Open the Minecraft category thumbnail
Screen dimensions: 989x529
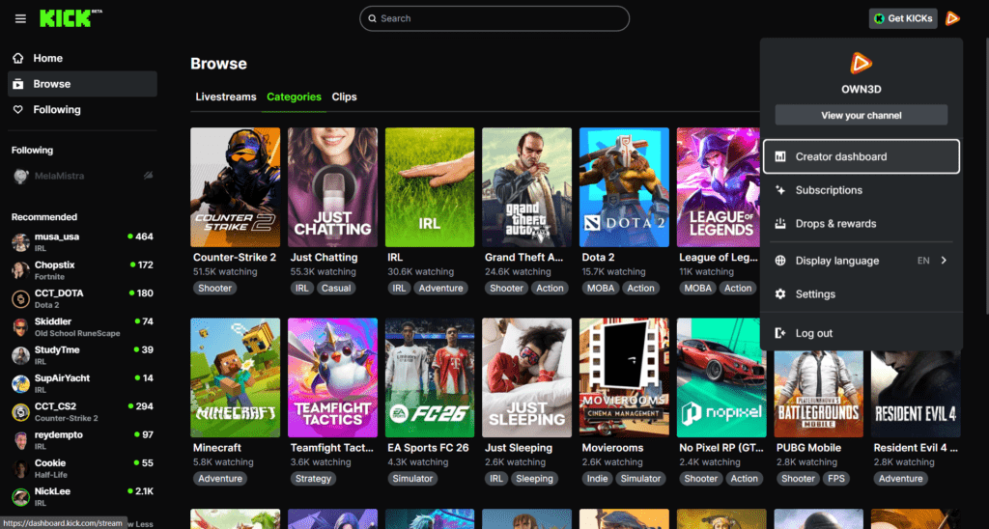[236, 377]
